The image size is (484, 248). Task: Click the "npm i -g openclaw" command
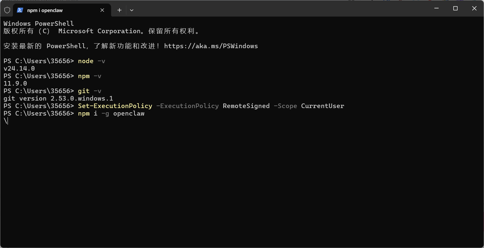[111, 114]
